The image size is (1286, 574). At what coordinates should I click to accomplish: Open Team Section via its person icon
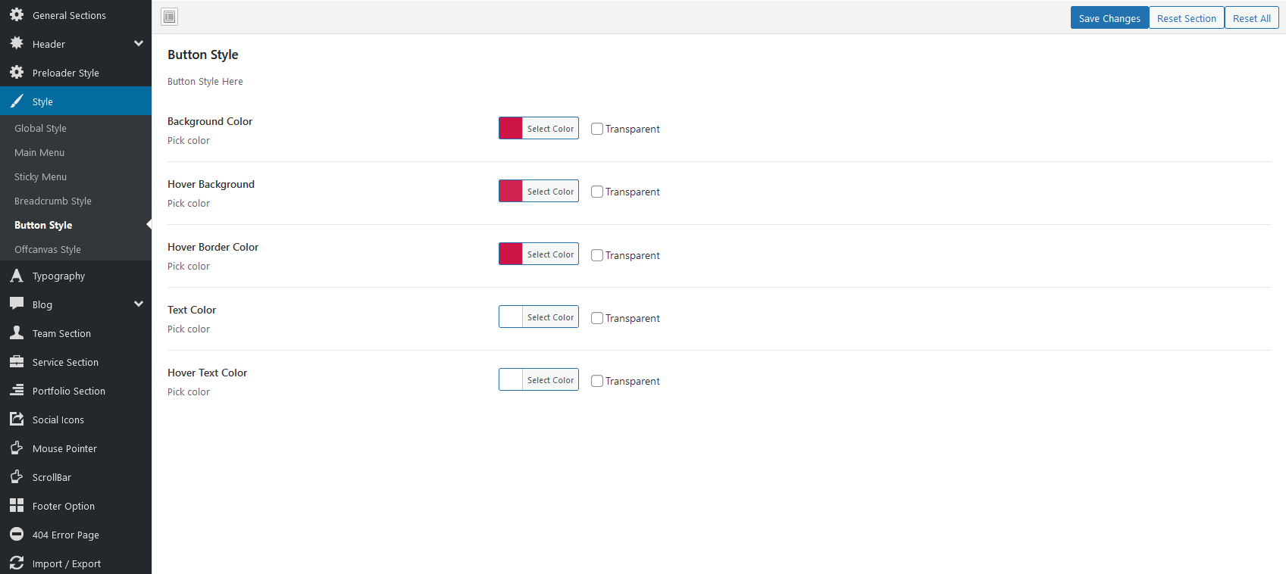coord(17,332)
